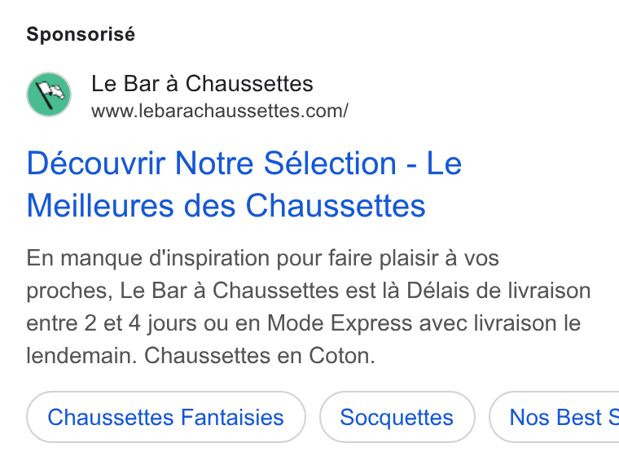Click the "Délais de livraison" text
This screenshot has height=469, width=619.
tap(498, 291)
